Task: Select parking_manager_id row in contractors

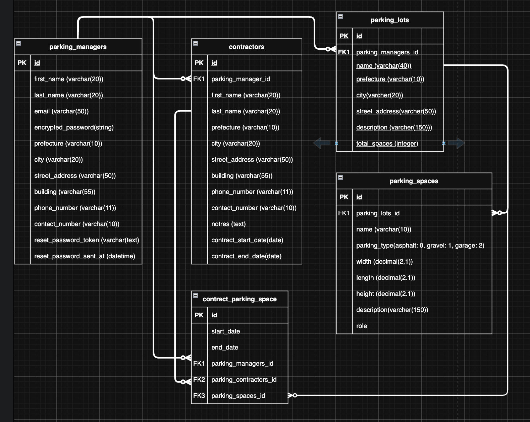Action: coord(247,79)
